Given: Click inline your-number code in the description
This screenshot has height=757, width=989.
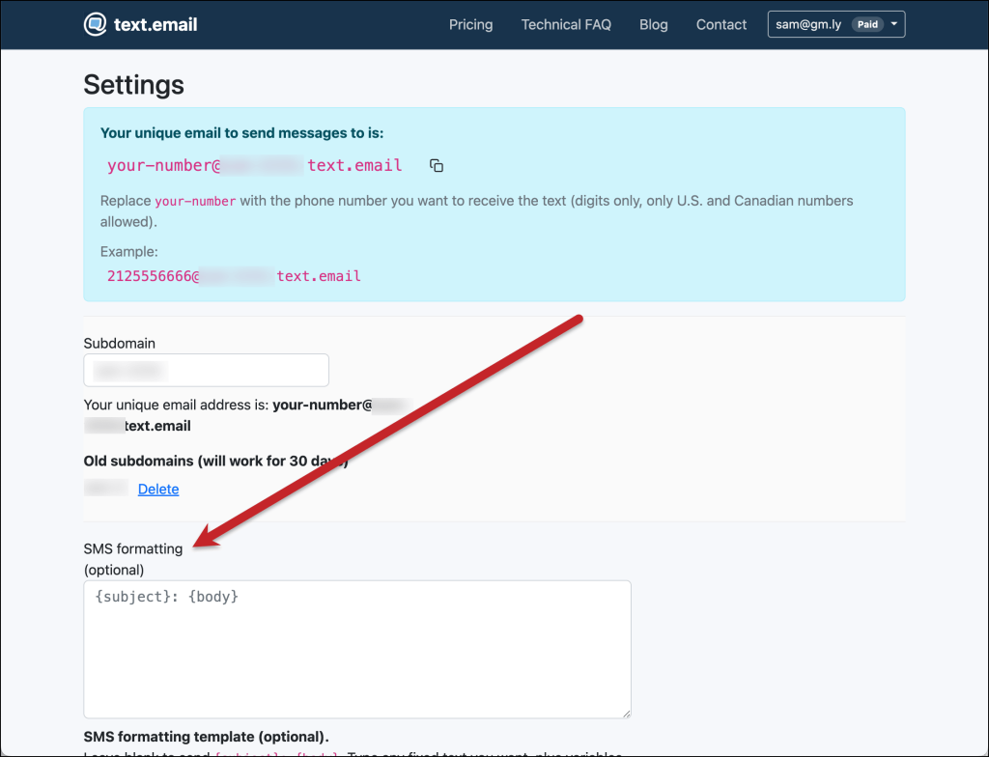Looking at the screenshot, I should pos(195,202).
